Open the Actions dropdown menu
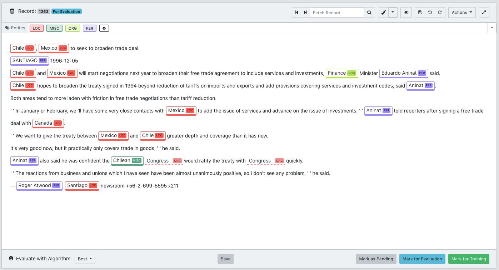The image size is (499, 270). (x=462, y=12)
